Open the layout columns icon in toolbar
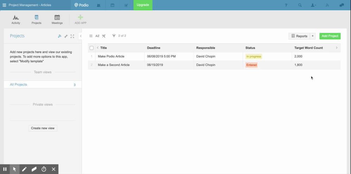 coord(91,36)
